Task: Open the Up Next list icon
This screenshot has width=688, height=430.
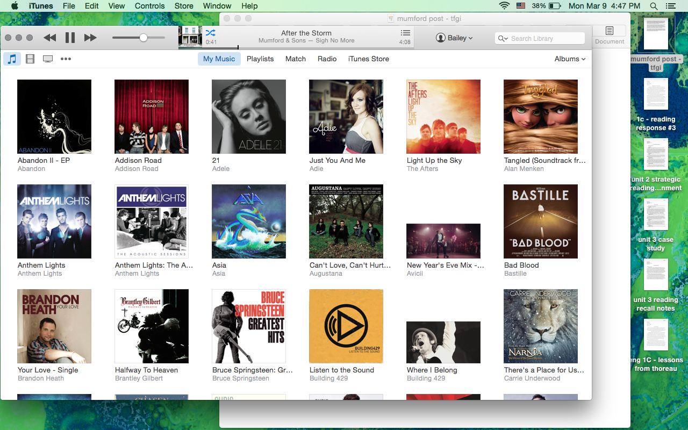Action: 405,33
